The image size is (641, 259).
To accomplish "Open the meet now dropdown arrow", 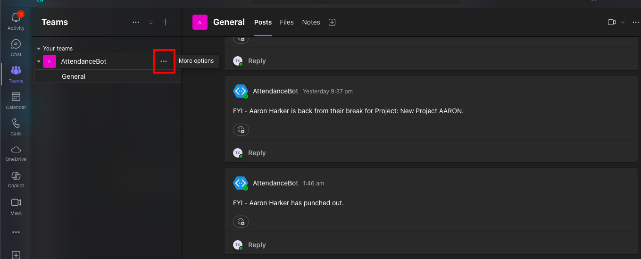I will (x=623, y=22).
